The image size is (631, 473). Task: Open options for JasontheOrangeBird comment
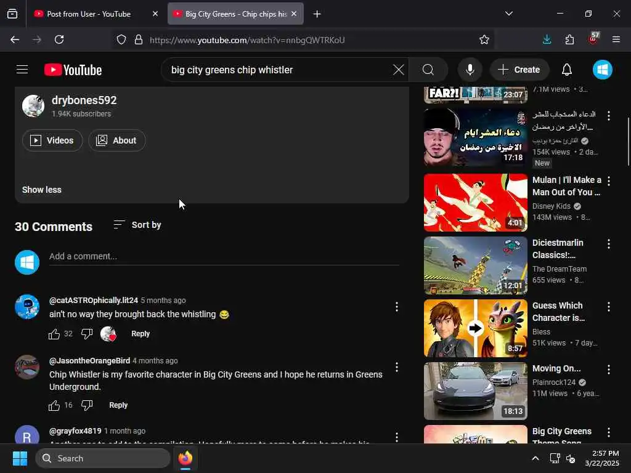click(397, 367)
